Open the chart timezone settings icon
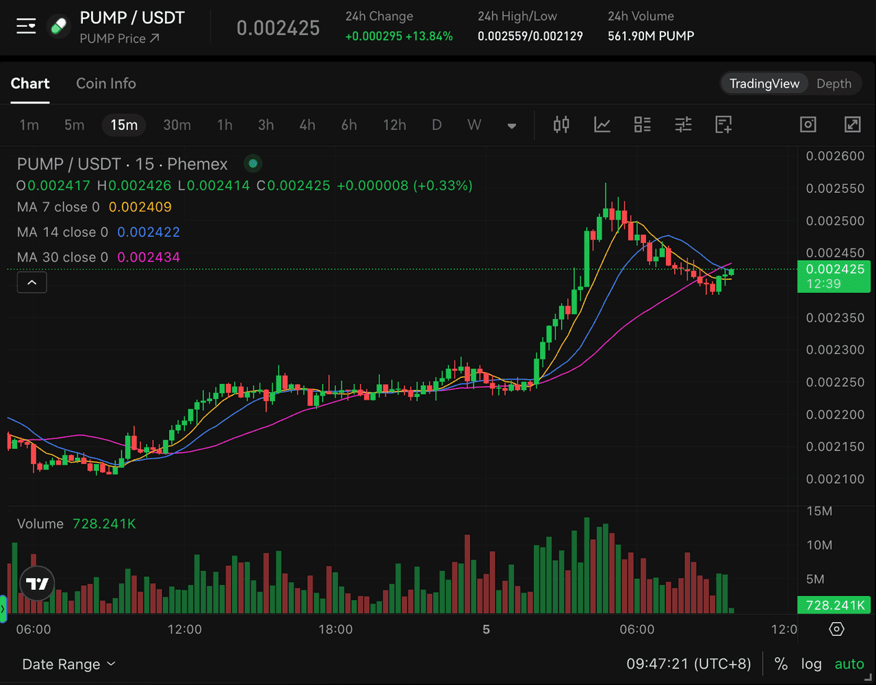 click(x=836, y=629)
